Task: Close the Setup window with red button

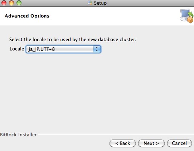Action: [4, 3]
